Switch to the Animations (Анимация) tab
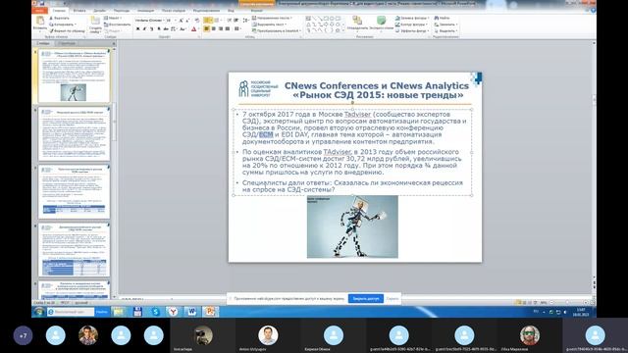 146,11
